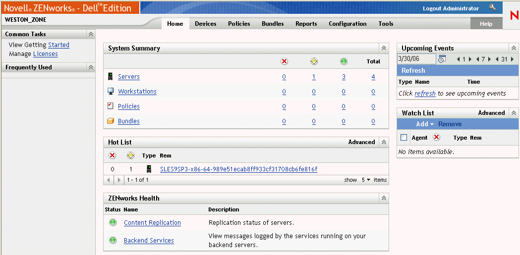This screenshot has height=255, width=520.
Task: Click the Servers total count 4
Action: coord(373,77)
